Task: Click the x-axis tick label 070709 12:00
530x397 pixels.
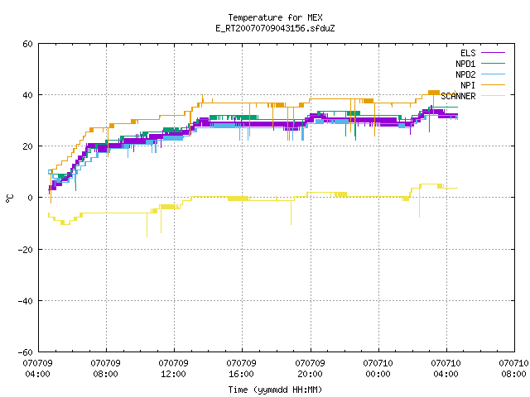Action: point(173,368)
